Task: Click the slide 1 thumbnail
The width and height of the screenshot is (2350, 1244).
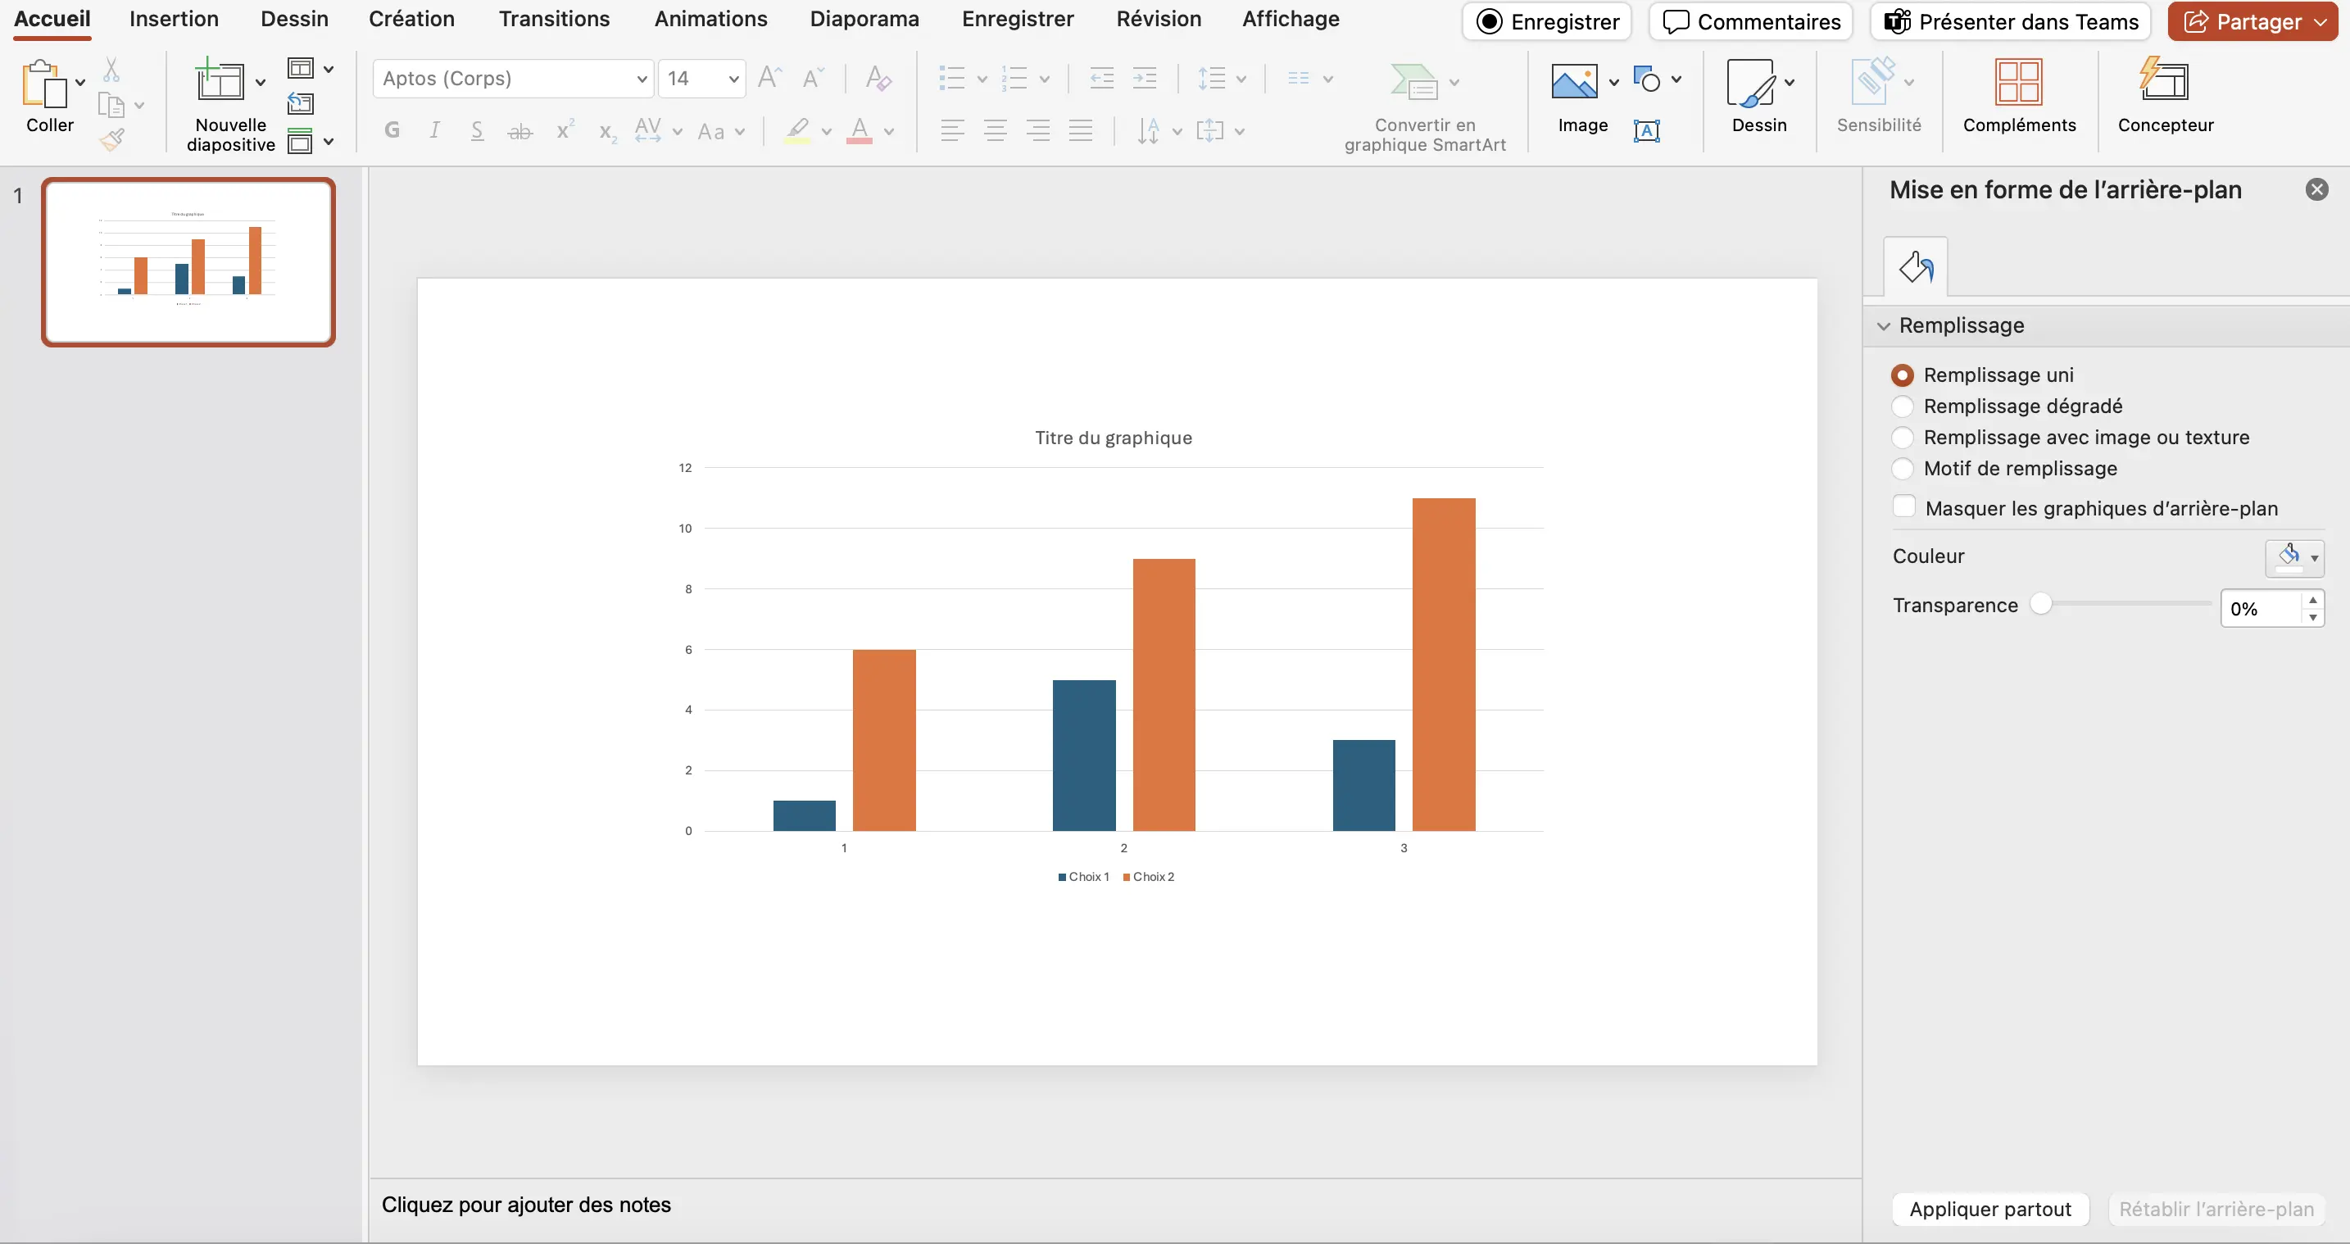Action: (188, 261)
